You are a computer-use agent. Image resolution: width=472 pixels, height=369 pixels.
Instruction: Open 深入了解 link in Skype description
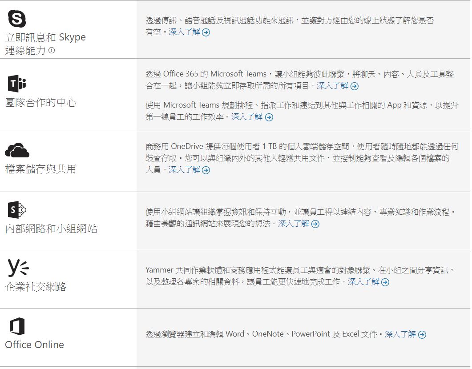[189, 32]
